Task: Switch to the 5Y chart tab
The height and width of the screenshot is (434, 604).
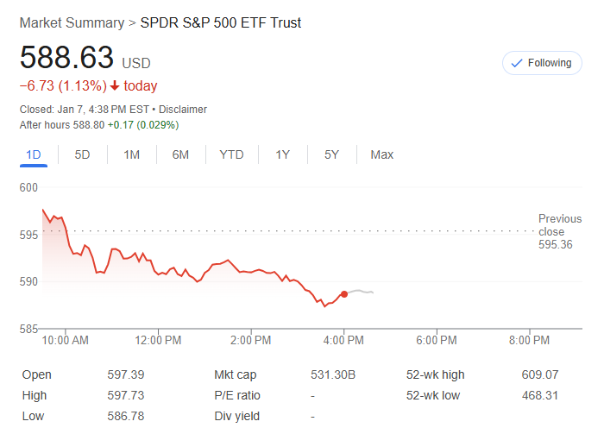Action: (x=331, y=154)
